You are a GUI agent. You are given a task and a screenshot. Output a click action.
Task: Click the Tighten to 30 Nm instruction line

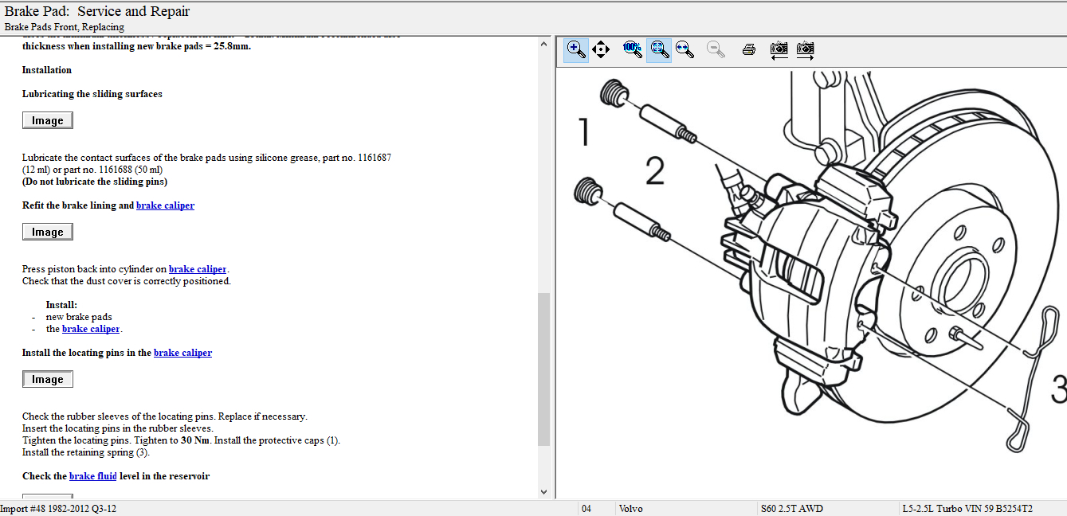point(181,440)
